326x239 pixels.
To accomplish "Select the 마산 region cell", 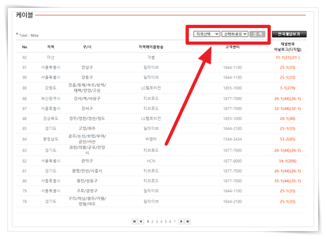I will tap(51, 57).
